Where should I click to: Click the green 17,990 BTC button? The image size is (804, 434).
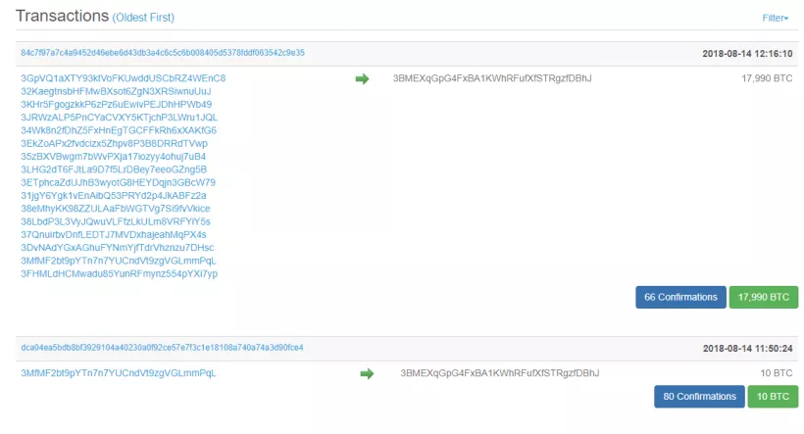(763, 297)
